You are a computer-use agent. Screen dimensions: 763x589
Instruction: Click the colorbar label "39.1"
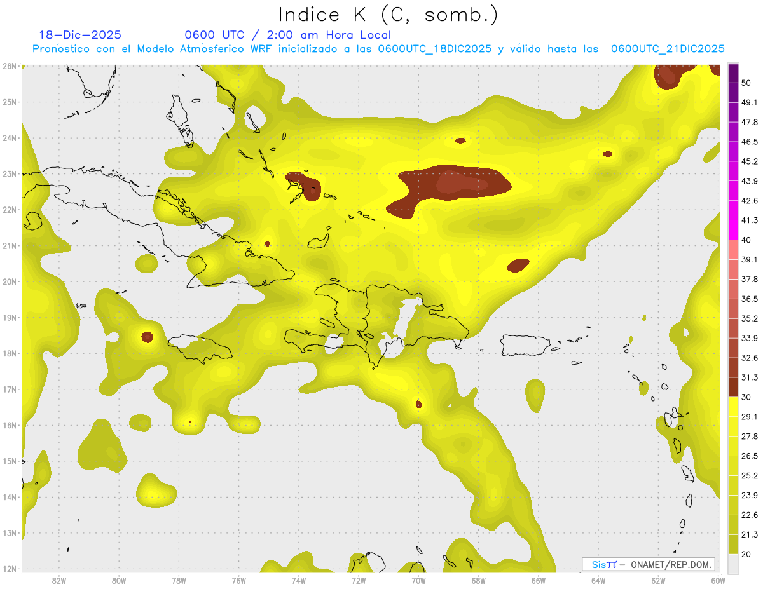[749, 259]
